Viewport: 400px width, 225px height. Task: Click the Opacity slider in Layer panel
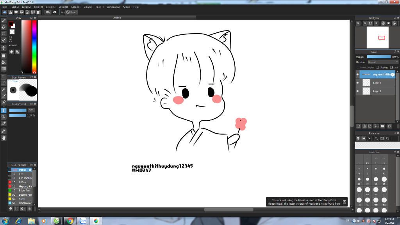379,57
